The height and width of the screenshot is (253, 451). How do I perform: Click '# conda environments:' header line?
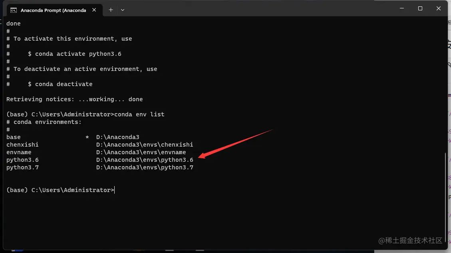[x=44, y=122]
